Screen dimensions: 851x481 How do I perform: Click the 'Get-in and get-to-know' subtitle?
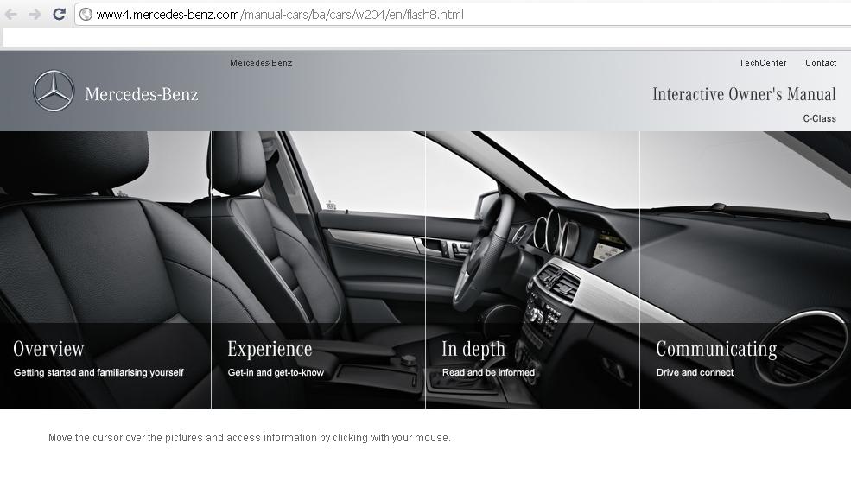coord(276,372)
